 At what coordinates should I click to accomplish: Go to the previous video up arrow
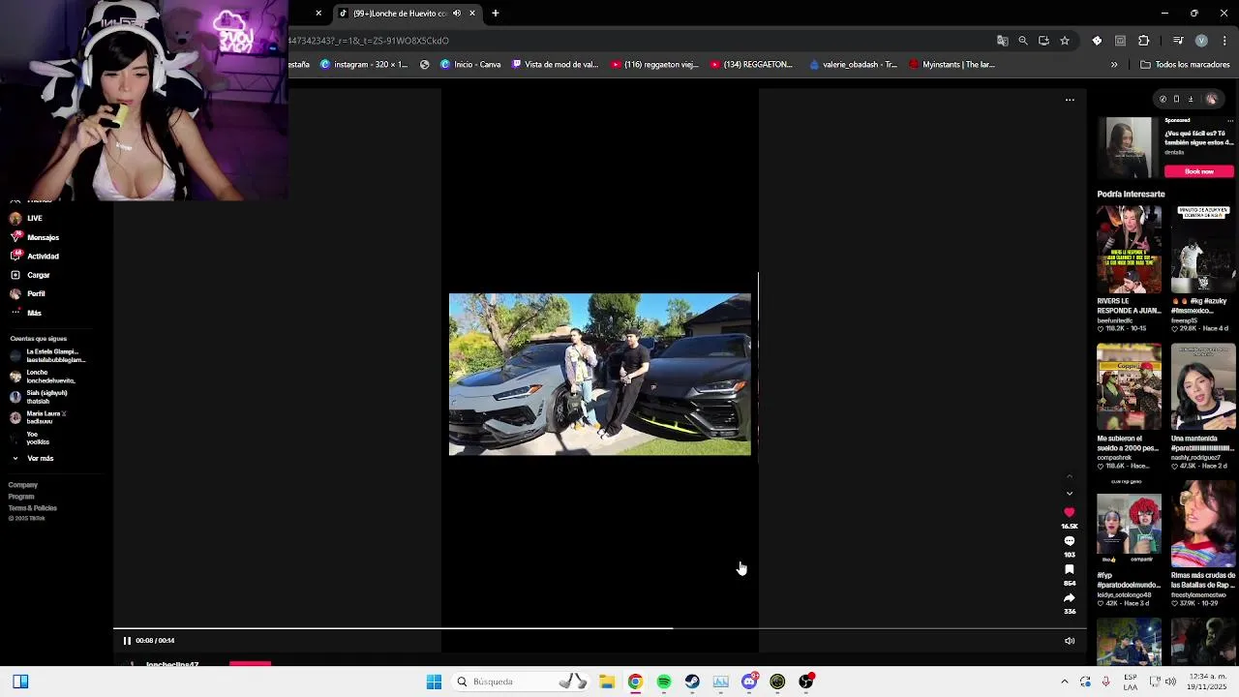pyautogui.click(x=1070, y=477)
